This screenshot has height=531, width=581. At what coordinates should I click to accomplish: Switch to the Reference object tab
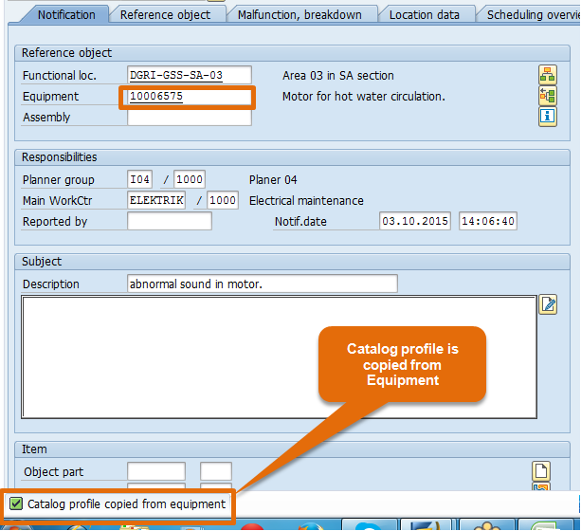coord(165,14)
